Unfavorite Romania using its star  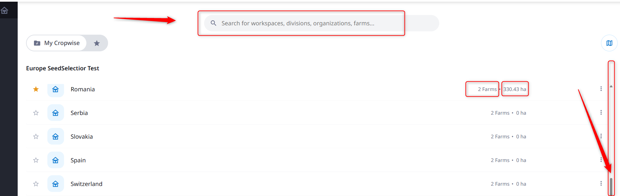(36, 89)
